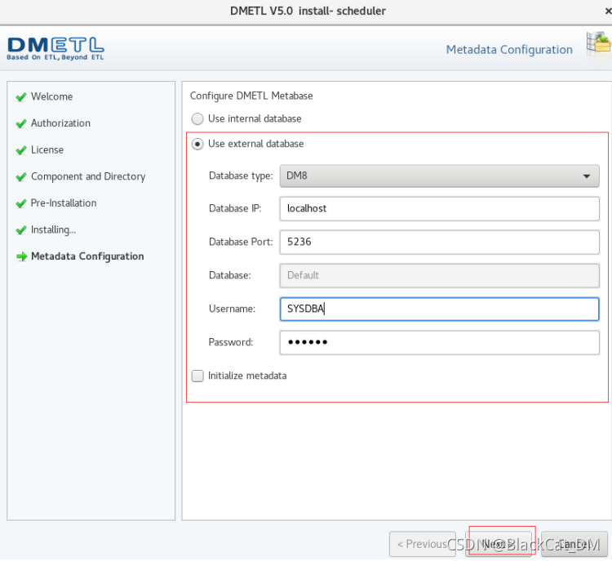Click the Welcome step check mark
Image resolution: width=612 pixels, height=561 pixels.
(21, 97)
